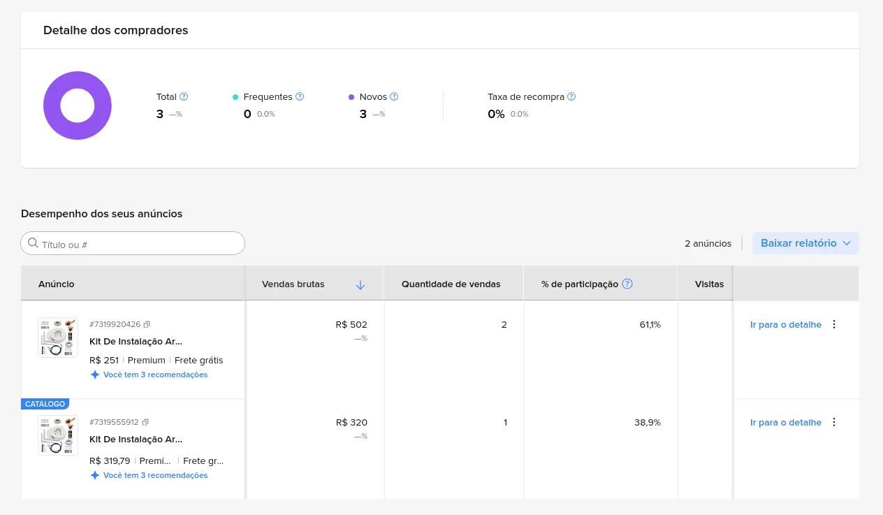
Task: Go to detail of the R$ 502 listing
Action: (786, 324)
